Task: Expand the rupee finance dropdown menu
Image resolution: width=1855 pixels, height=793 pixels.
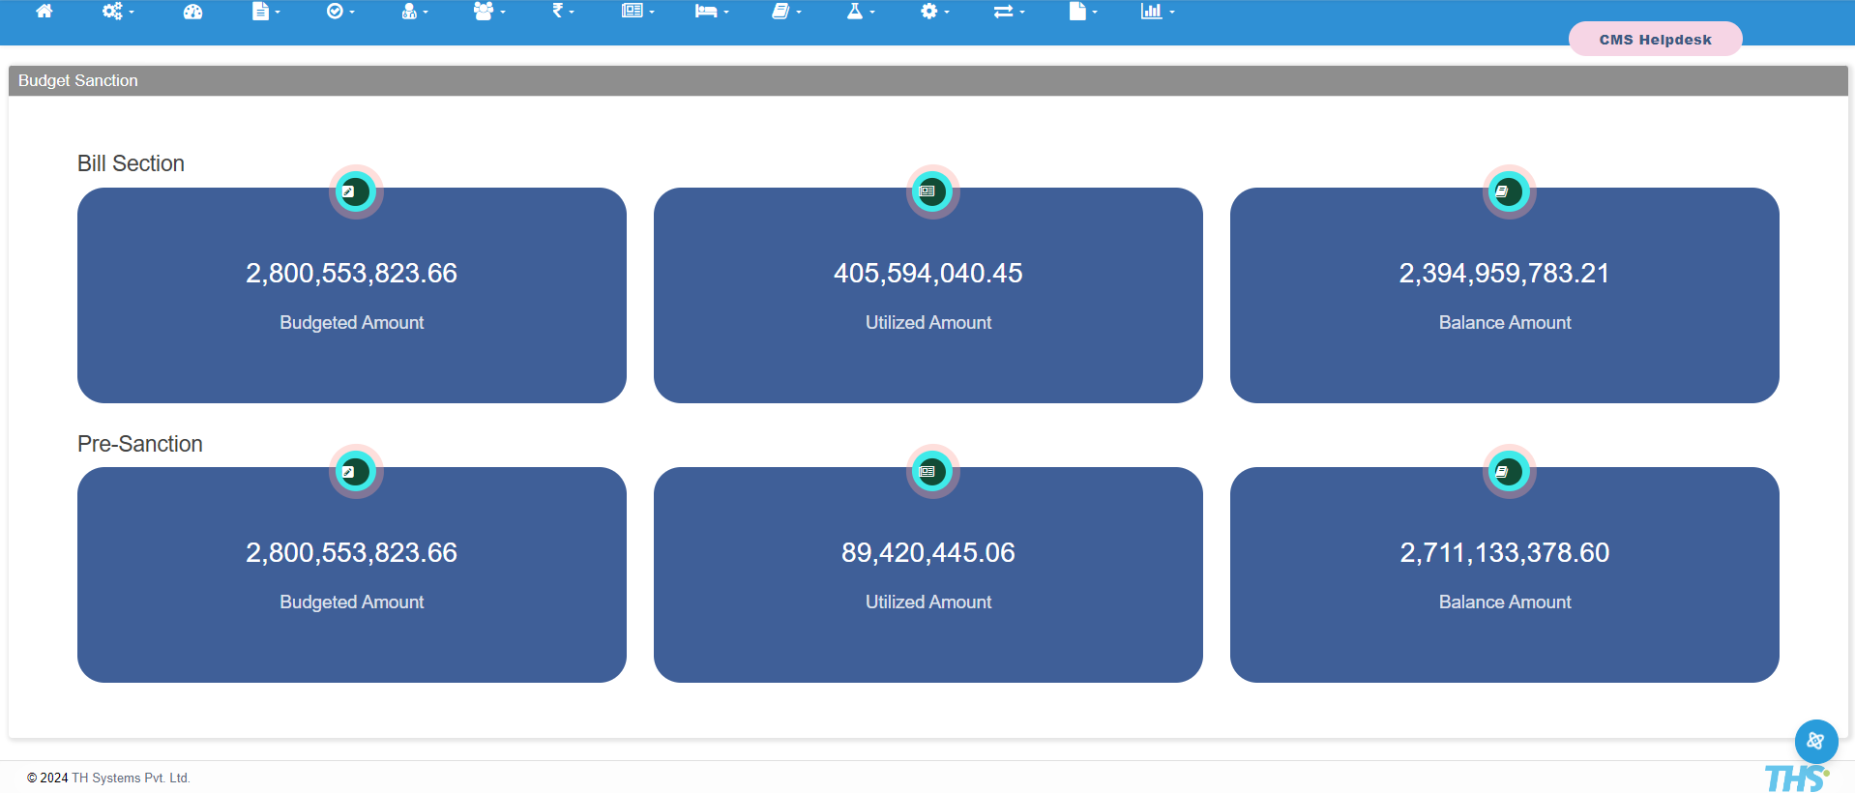Action: coord(563,12)
